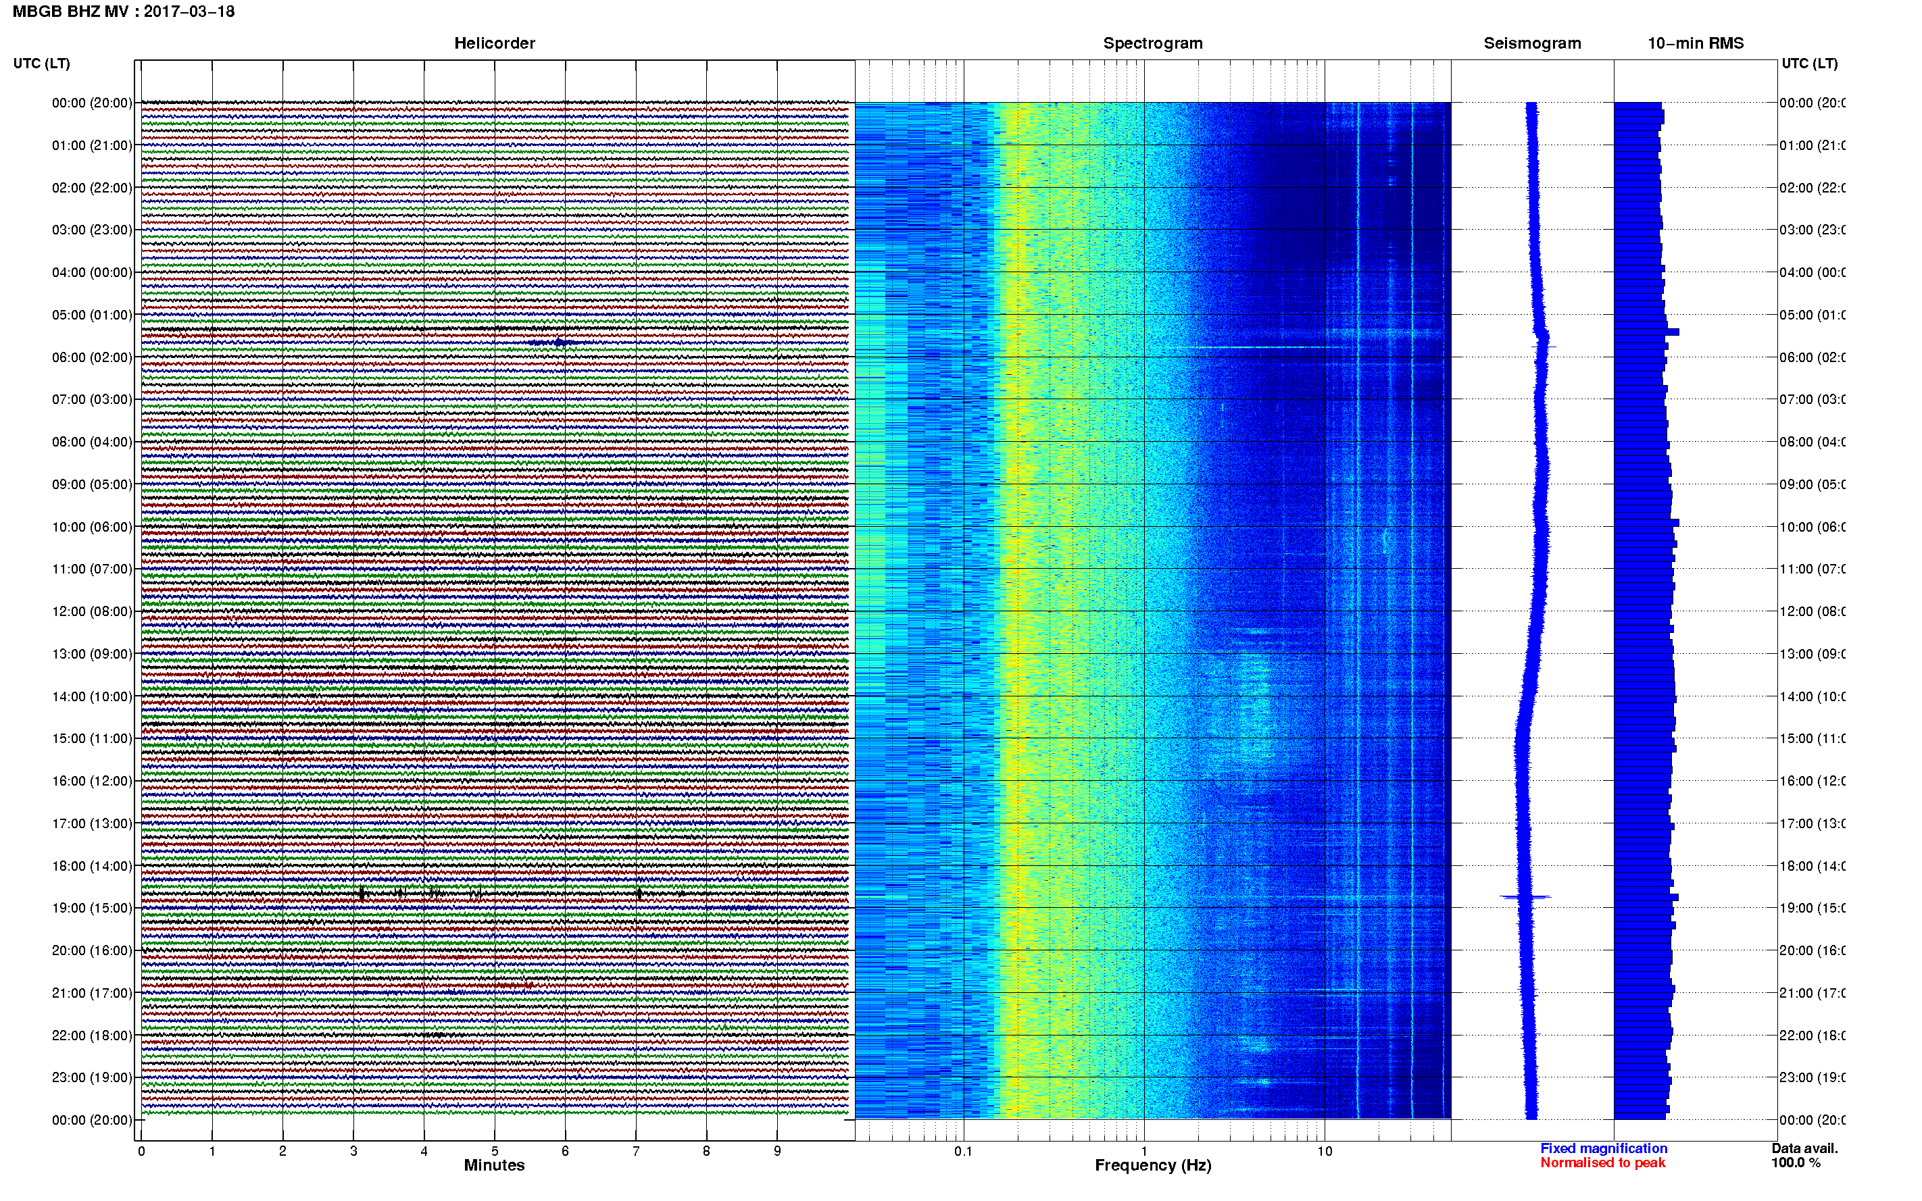Click the left time label '14:00 (10:00)'

[x=92, y=696]
